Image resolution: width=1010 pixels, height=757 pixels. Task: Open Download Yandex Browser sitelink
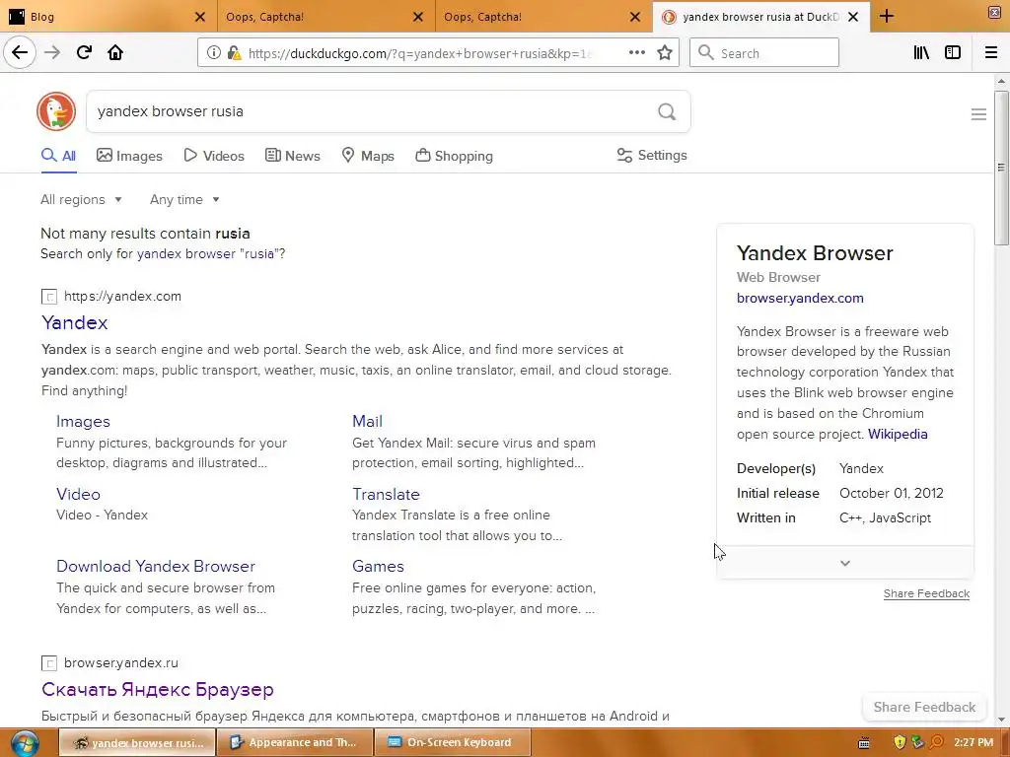click(x=156, y=566)
